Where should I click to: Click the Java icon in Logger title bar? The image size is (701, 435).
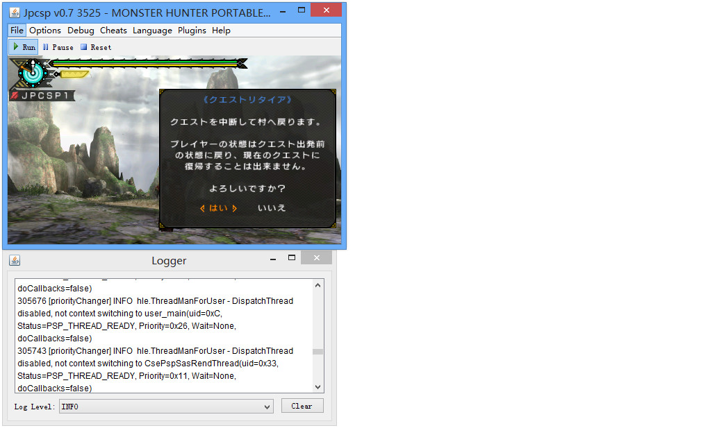coord(15,260)
